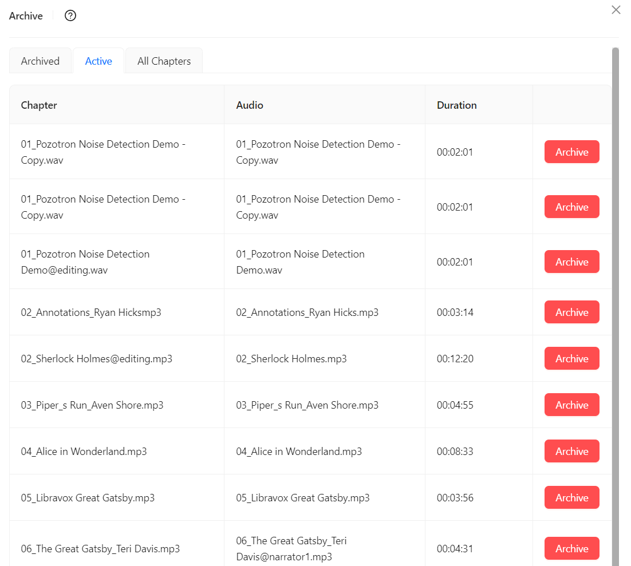Archive the 06_The Great Gatsby_Teri Davis.mp3 chapter
631x566 pixels.
click(x=571, y=548)
